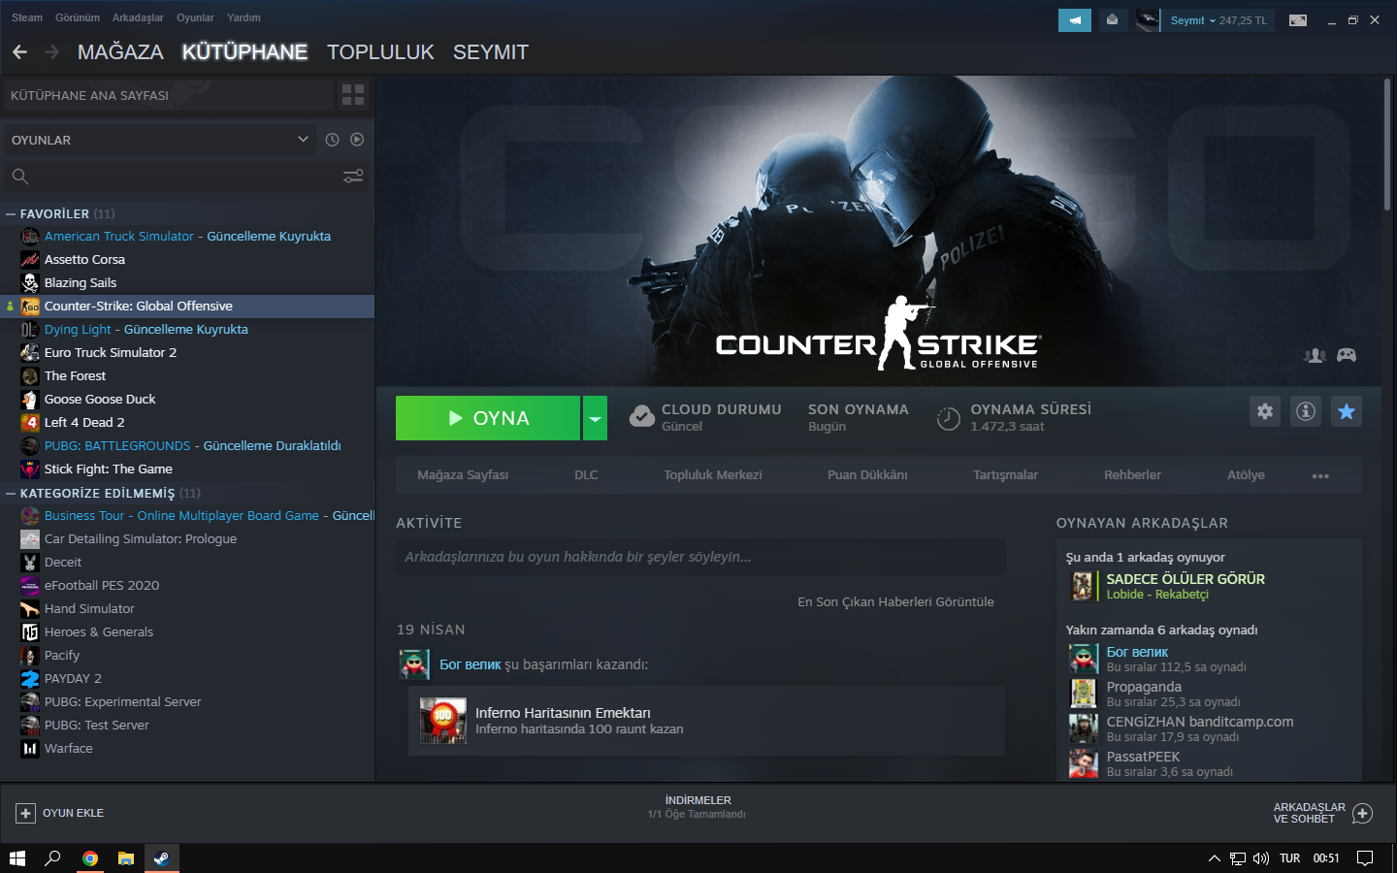
Task: Open Atölye workshop link
Action: pos(1246,475)
